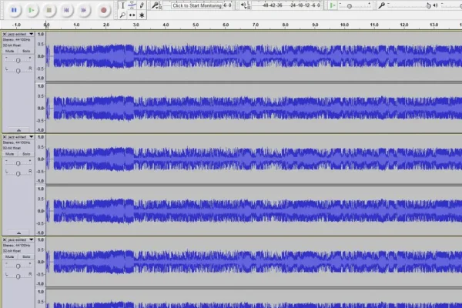This screenshot has height=308, width=462.
Task: Open the third track's name dropdown menu
Action: click(x=32, y=240)
